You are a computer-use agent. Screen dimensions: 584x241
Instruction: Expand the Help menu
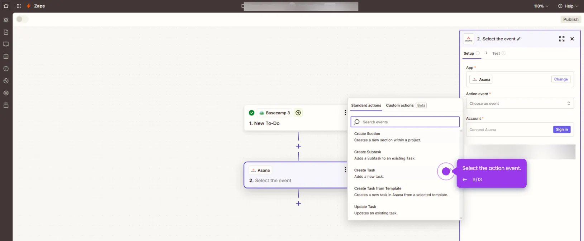point(568,6)
